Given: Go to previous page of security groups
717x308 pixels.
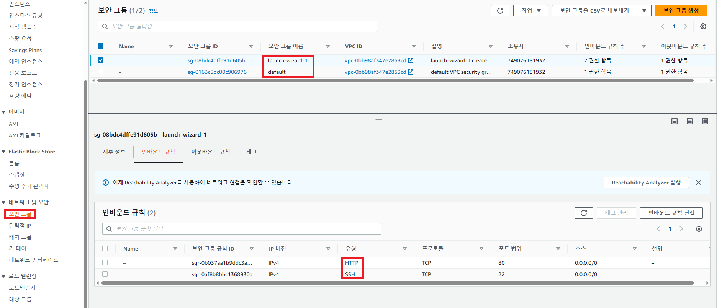Looking at the screenshot, I should [663, 26].
